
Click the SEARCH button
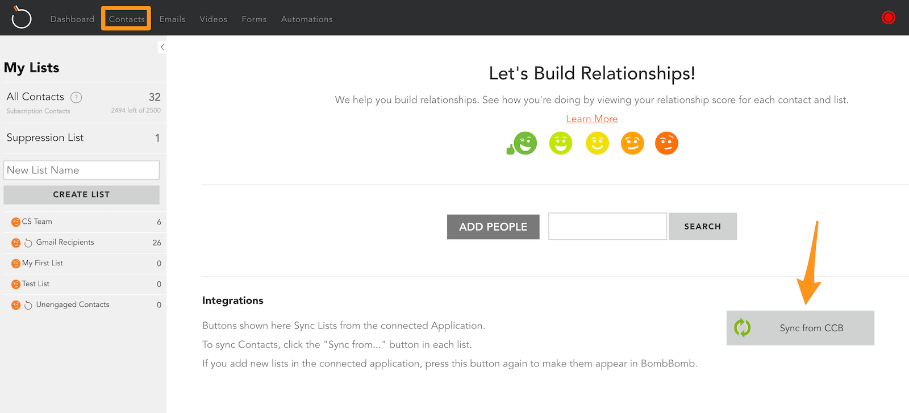(x=703, y=226)
